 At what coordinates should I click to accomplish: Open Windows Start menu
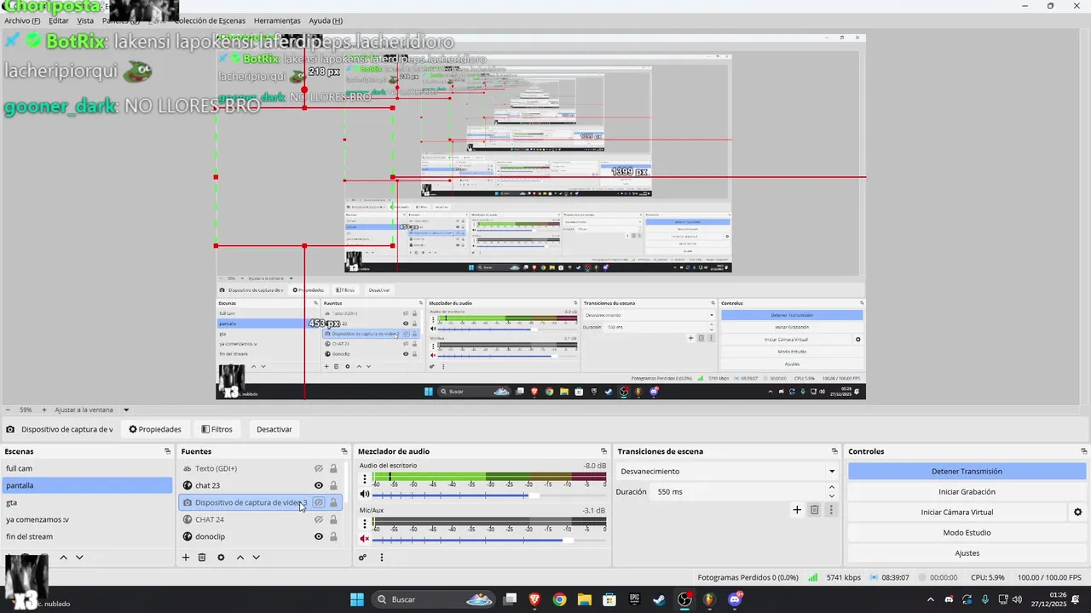click(x=356, y=599)
